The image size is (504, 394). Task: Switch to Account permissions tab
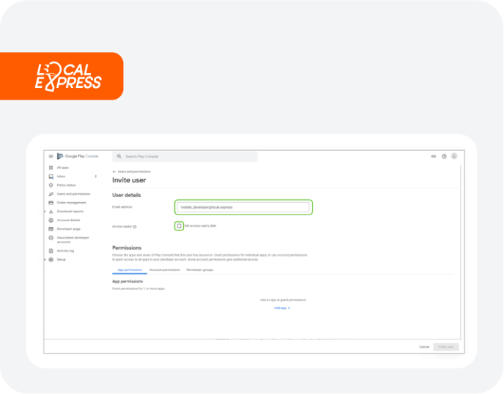[165, 270]
